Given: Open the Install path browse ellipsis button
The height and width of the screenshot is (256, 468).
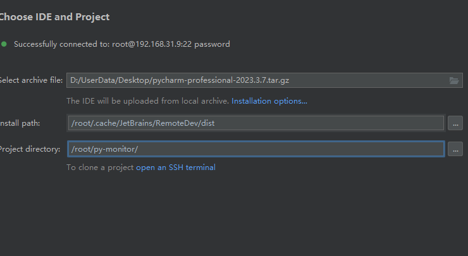Looking at the screenshot, I should [455, 123].
